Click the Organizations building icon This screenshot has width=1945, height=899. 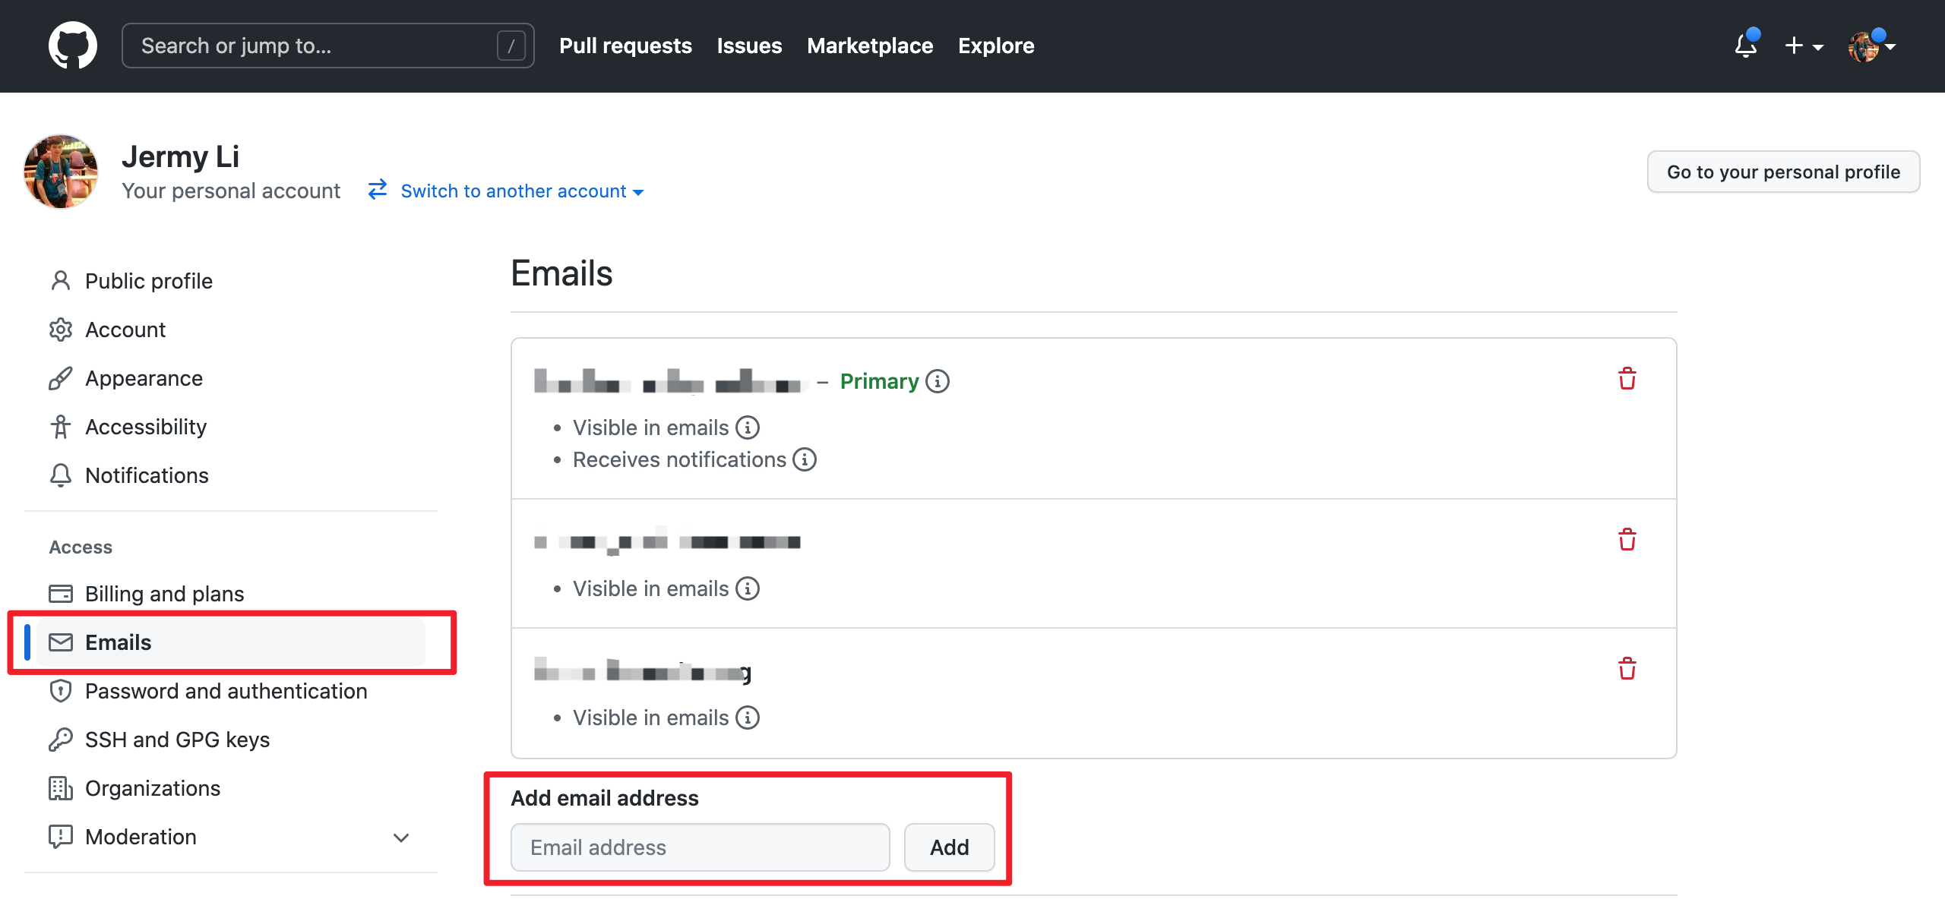click(61, 788)
